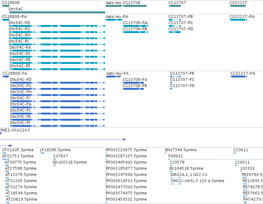The image size is (263, 204).
Task: Click protein Dhc64C-PA label
Action: tap(21, 104)
